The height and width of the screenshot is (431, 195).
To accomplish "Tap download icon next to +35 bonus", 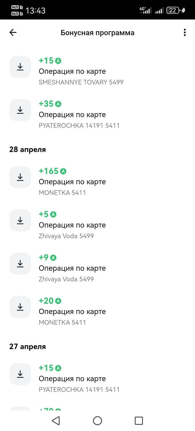I will 20,110.
